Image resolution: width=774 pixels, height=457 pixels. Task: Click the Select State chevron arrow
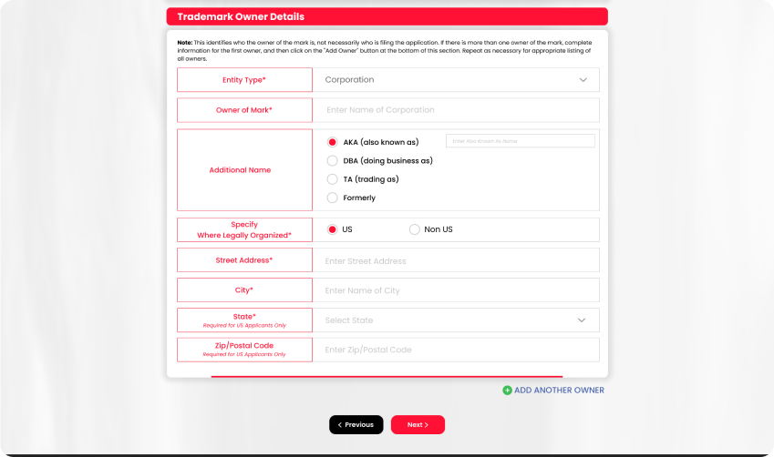click(582, 320)
